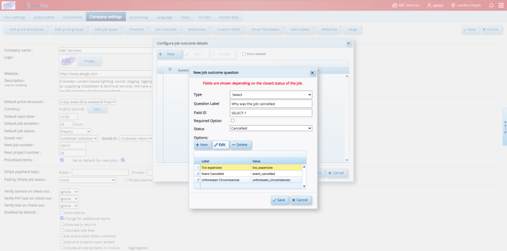Image resolution: width=507 pixels, height=251 pixels.
Task: Delete the selected option in Options list
Action: tap(241, 145)
